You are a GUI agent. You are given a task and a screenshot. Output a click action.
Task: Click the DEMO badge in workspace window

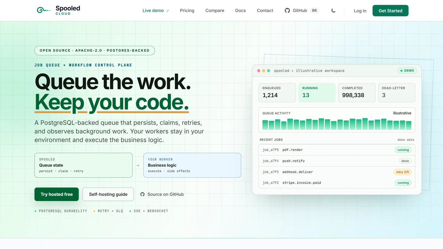(407, 71)
